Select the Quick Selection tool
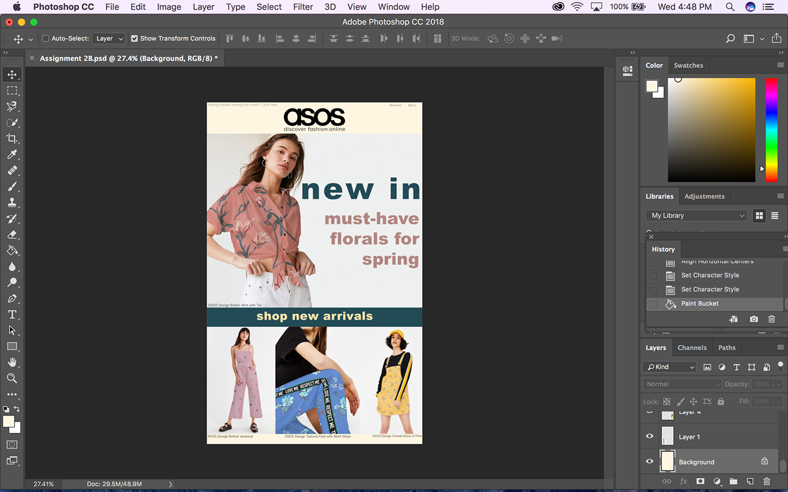 click(12, 123)
